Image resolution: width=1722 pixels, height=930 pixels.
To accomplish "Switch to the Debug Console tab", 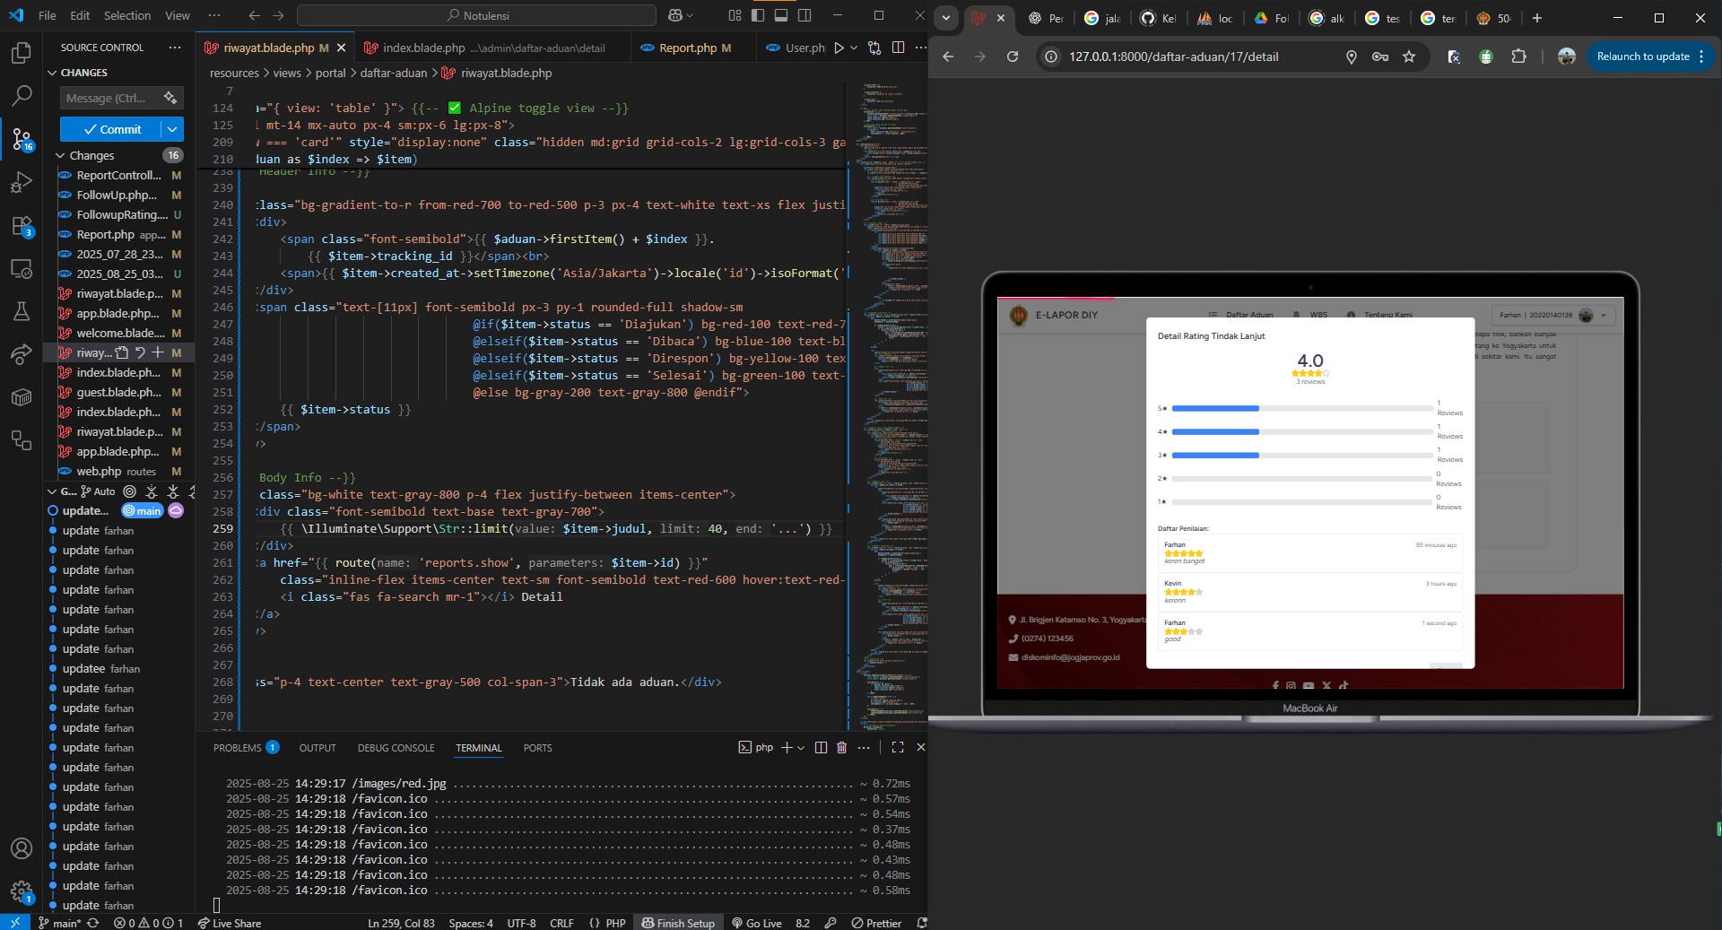I will (x=396, y=748).
